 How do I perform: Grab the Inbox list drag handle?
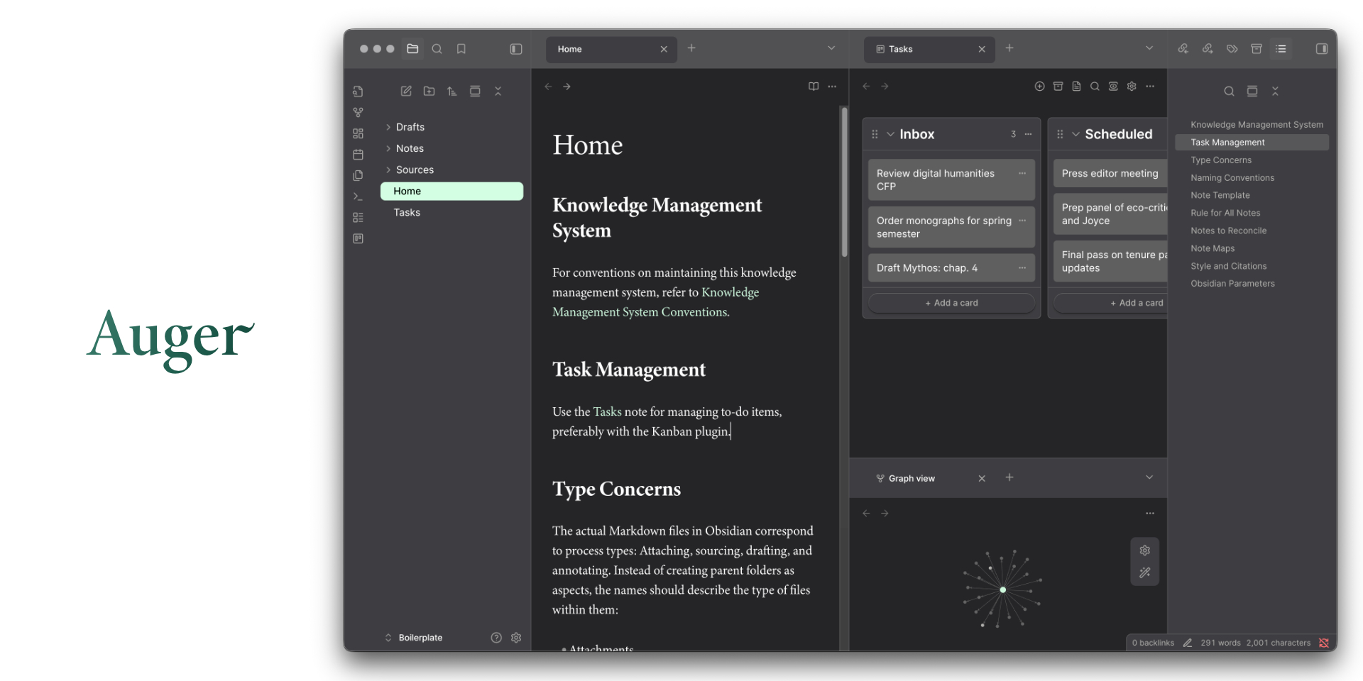coord(875,134)
